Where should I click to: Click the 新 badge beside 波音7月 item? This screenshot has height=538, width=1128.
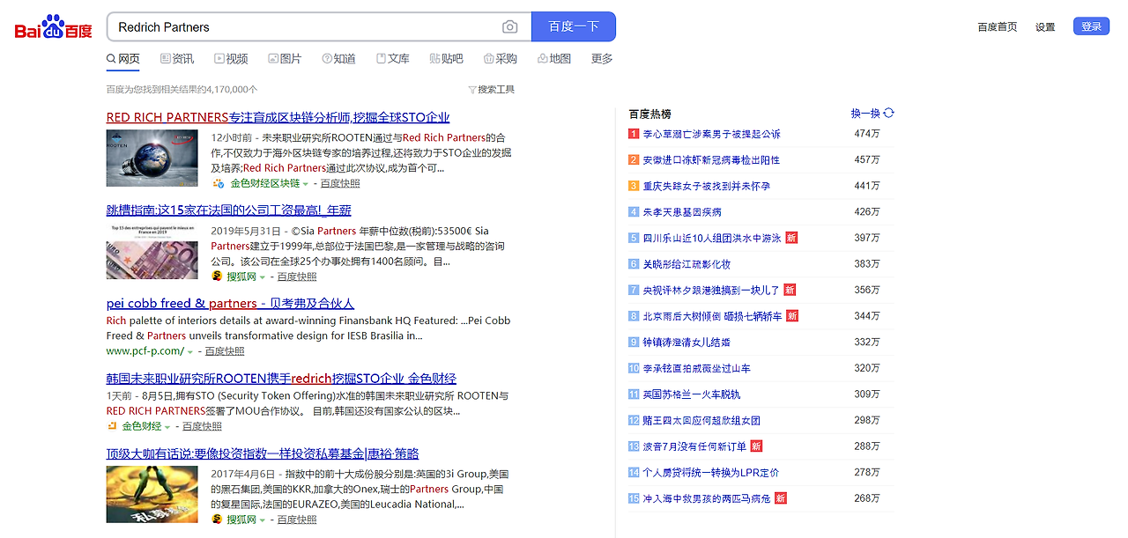(756, 446)
